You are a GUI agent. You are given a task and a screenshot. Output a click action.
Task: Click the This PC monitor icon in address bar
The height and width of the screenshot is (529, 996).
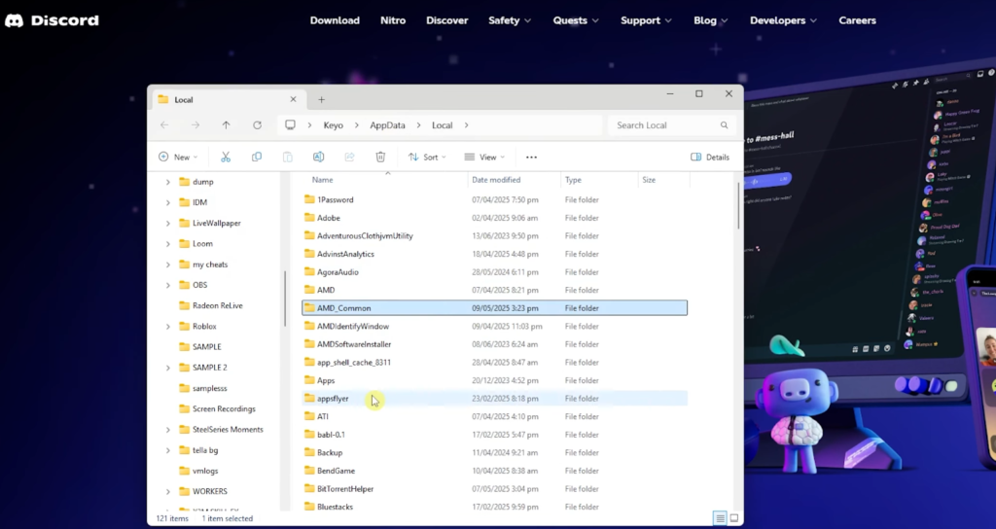click(x=290, y=125)
